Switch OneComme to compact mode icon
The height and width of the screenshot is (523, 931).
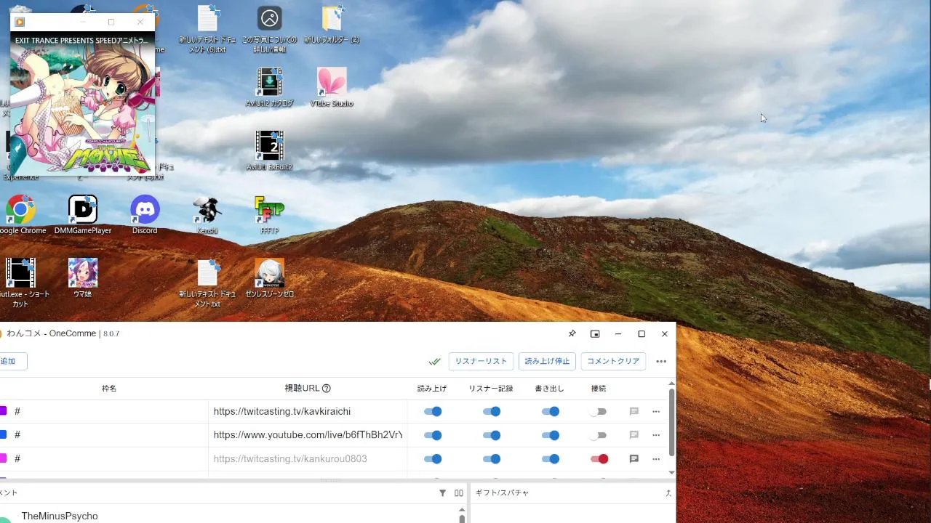point(595,333)
